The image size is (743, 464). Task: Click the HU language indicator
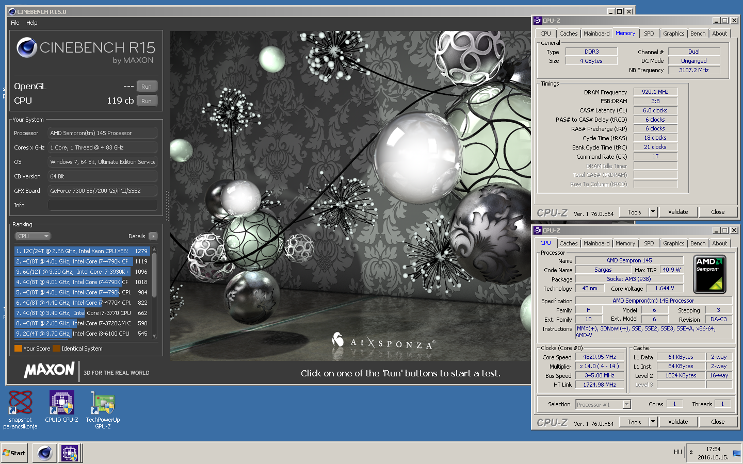[677, 452]
